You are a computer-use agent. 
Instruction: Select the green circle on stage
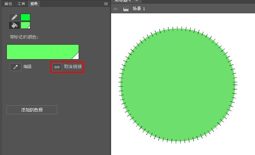[x=178, y=85]
